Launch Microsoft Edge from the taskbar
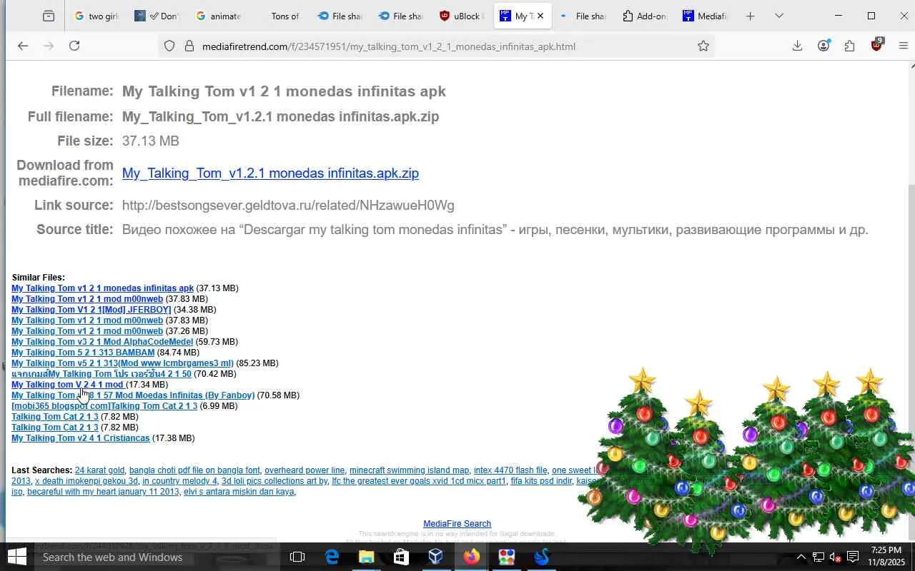This screenshot has height=571, width=915. pyautogui.click(x=332, y=557)
